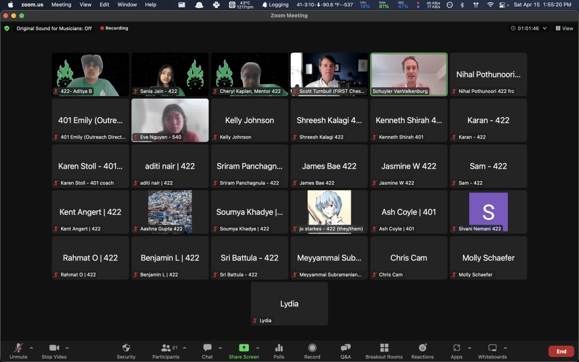Open the Q&A panel

345,348
